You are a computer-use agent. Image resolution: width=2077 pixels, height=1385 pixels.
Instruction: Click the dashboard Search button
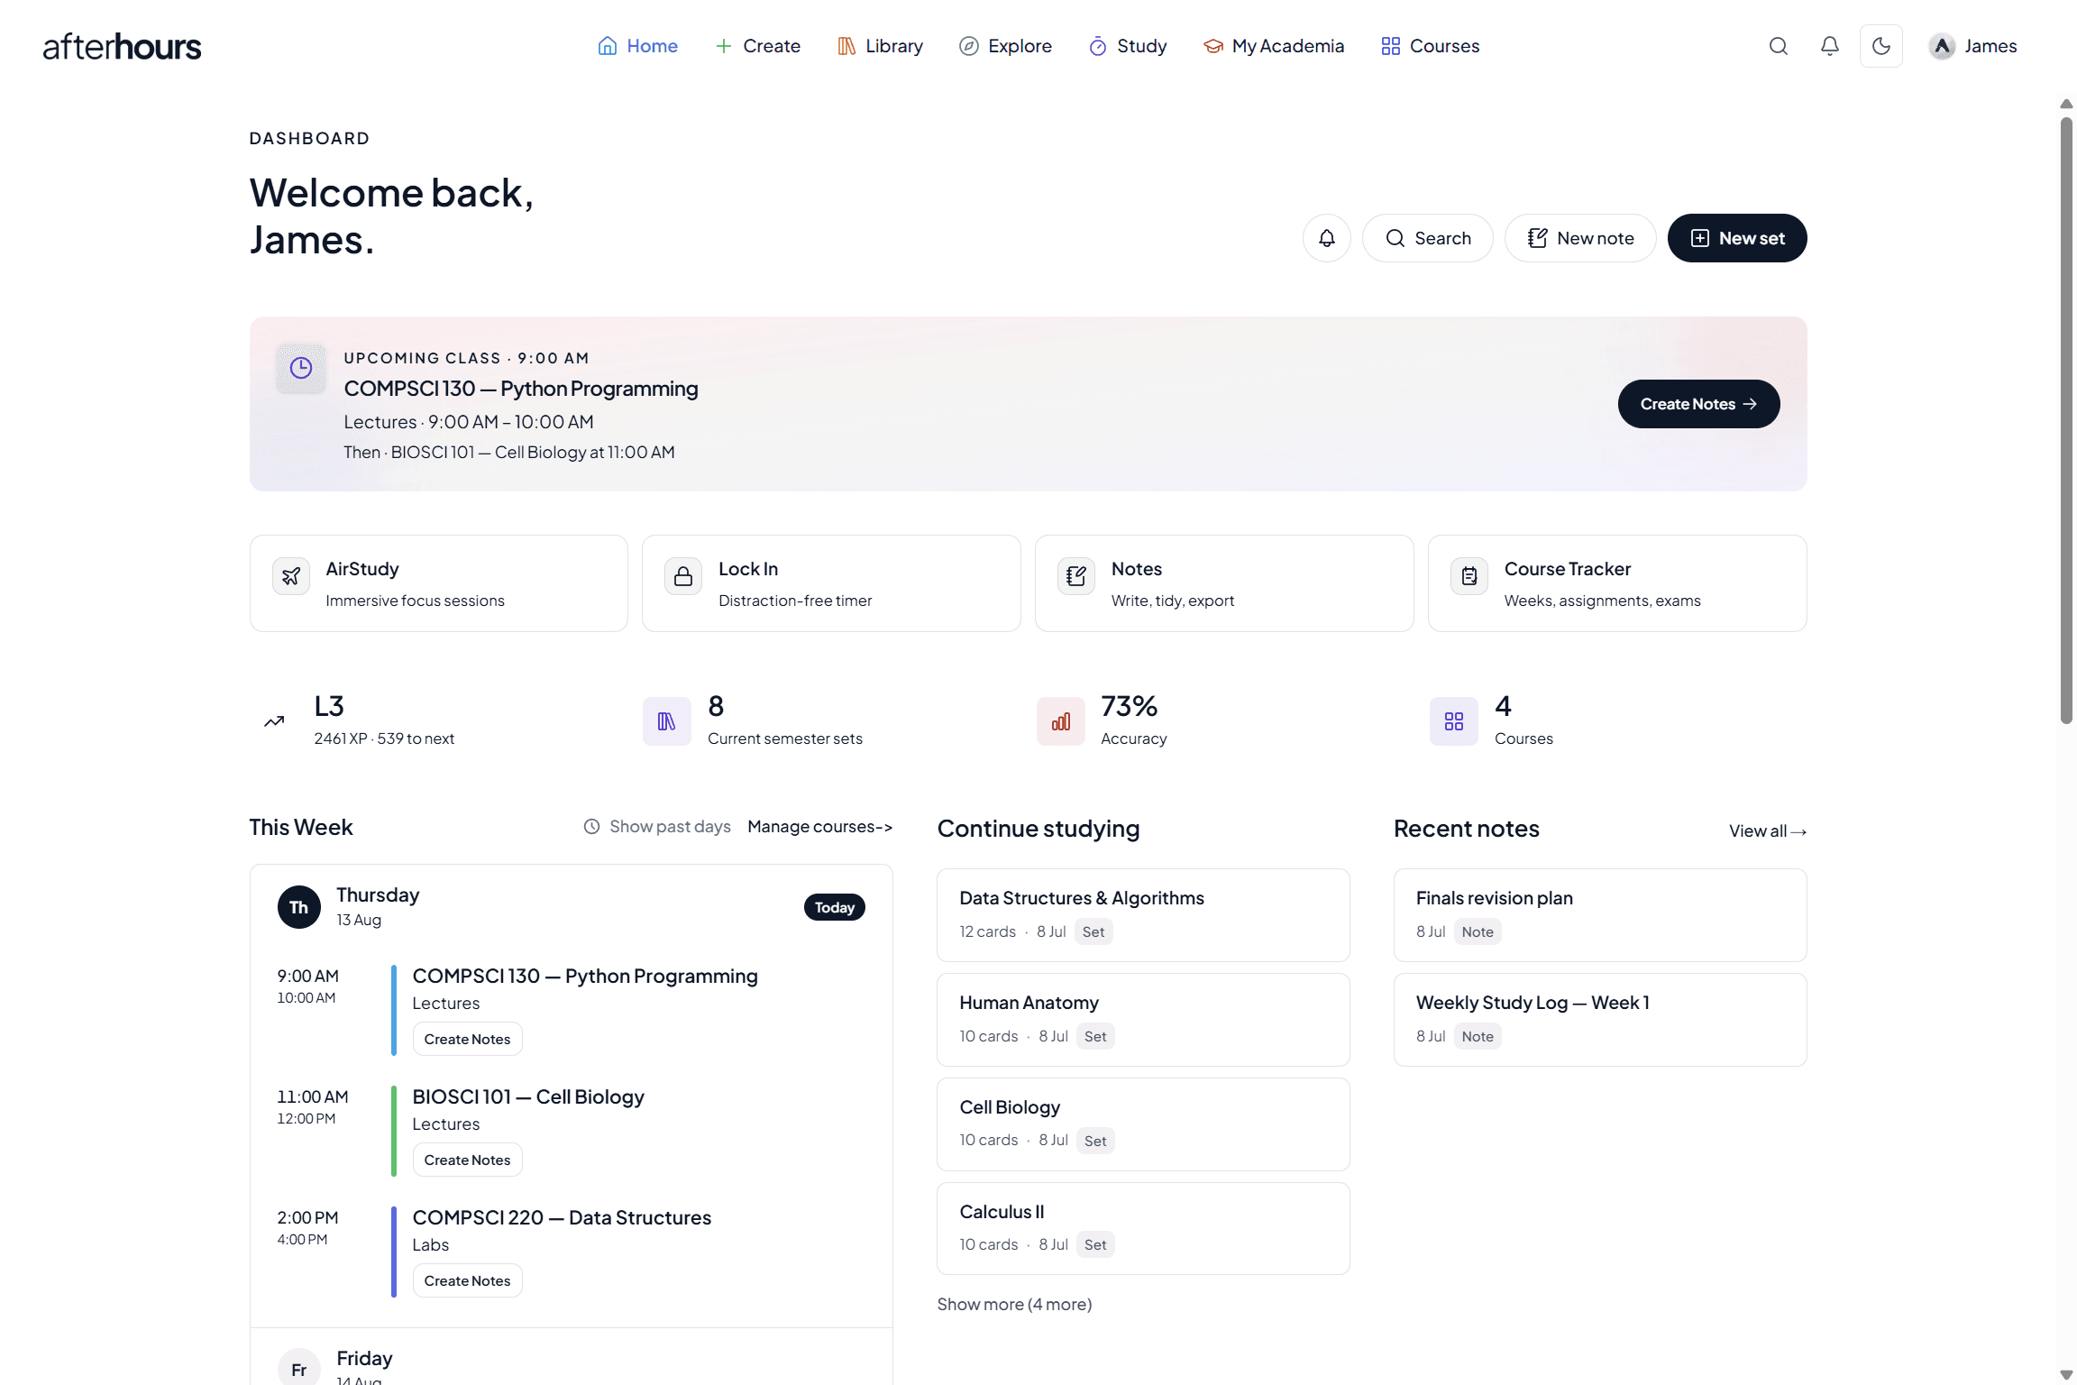(x=1427, y=238)
